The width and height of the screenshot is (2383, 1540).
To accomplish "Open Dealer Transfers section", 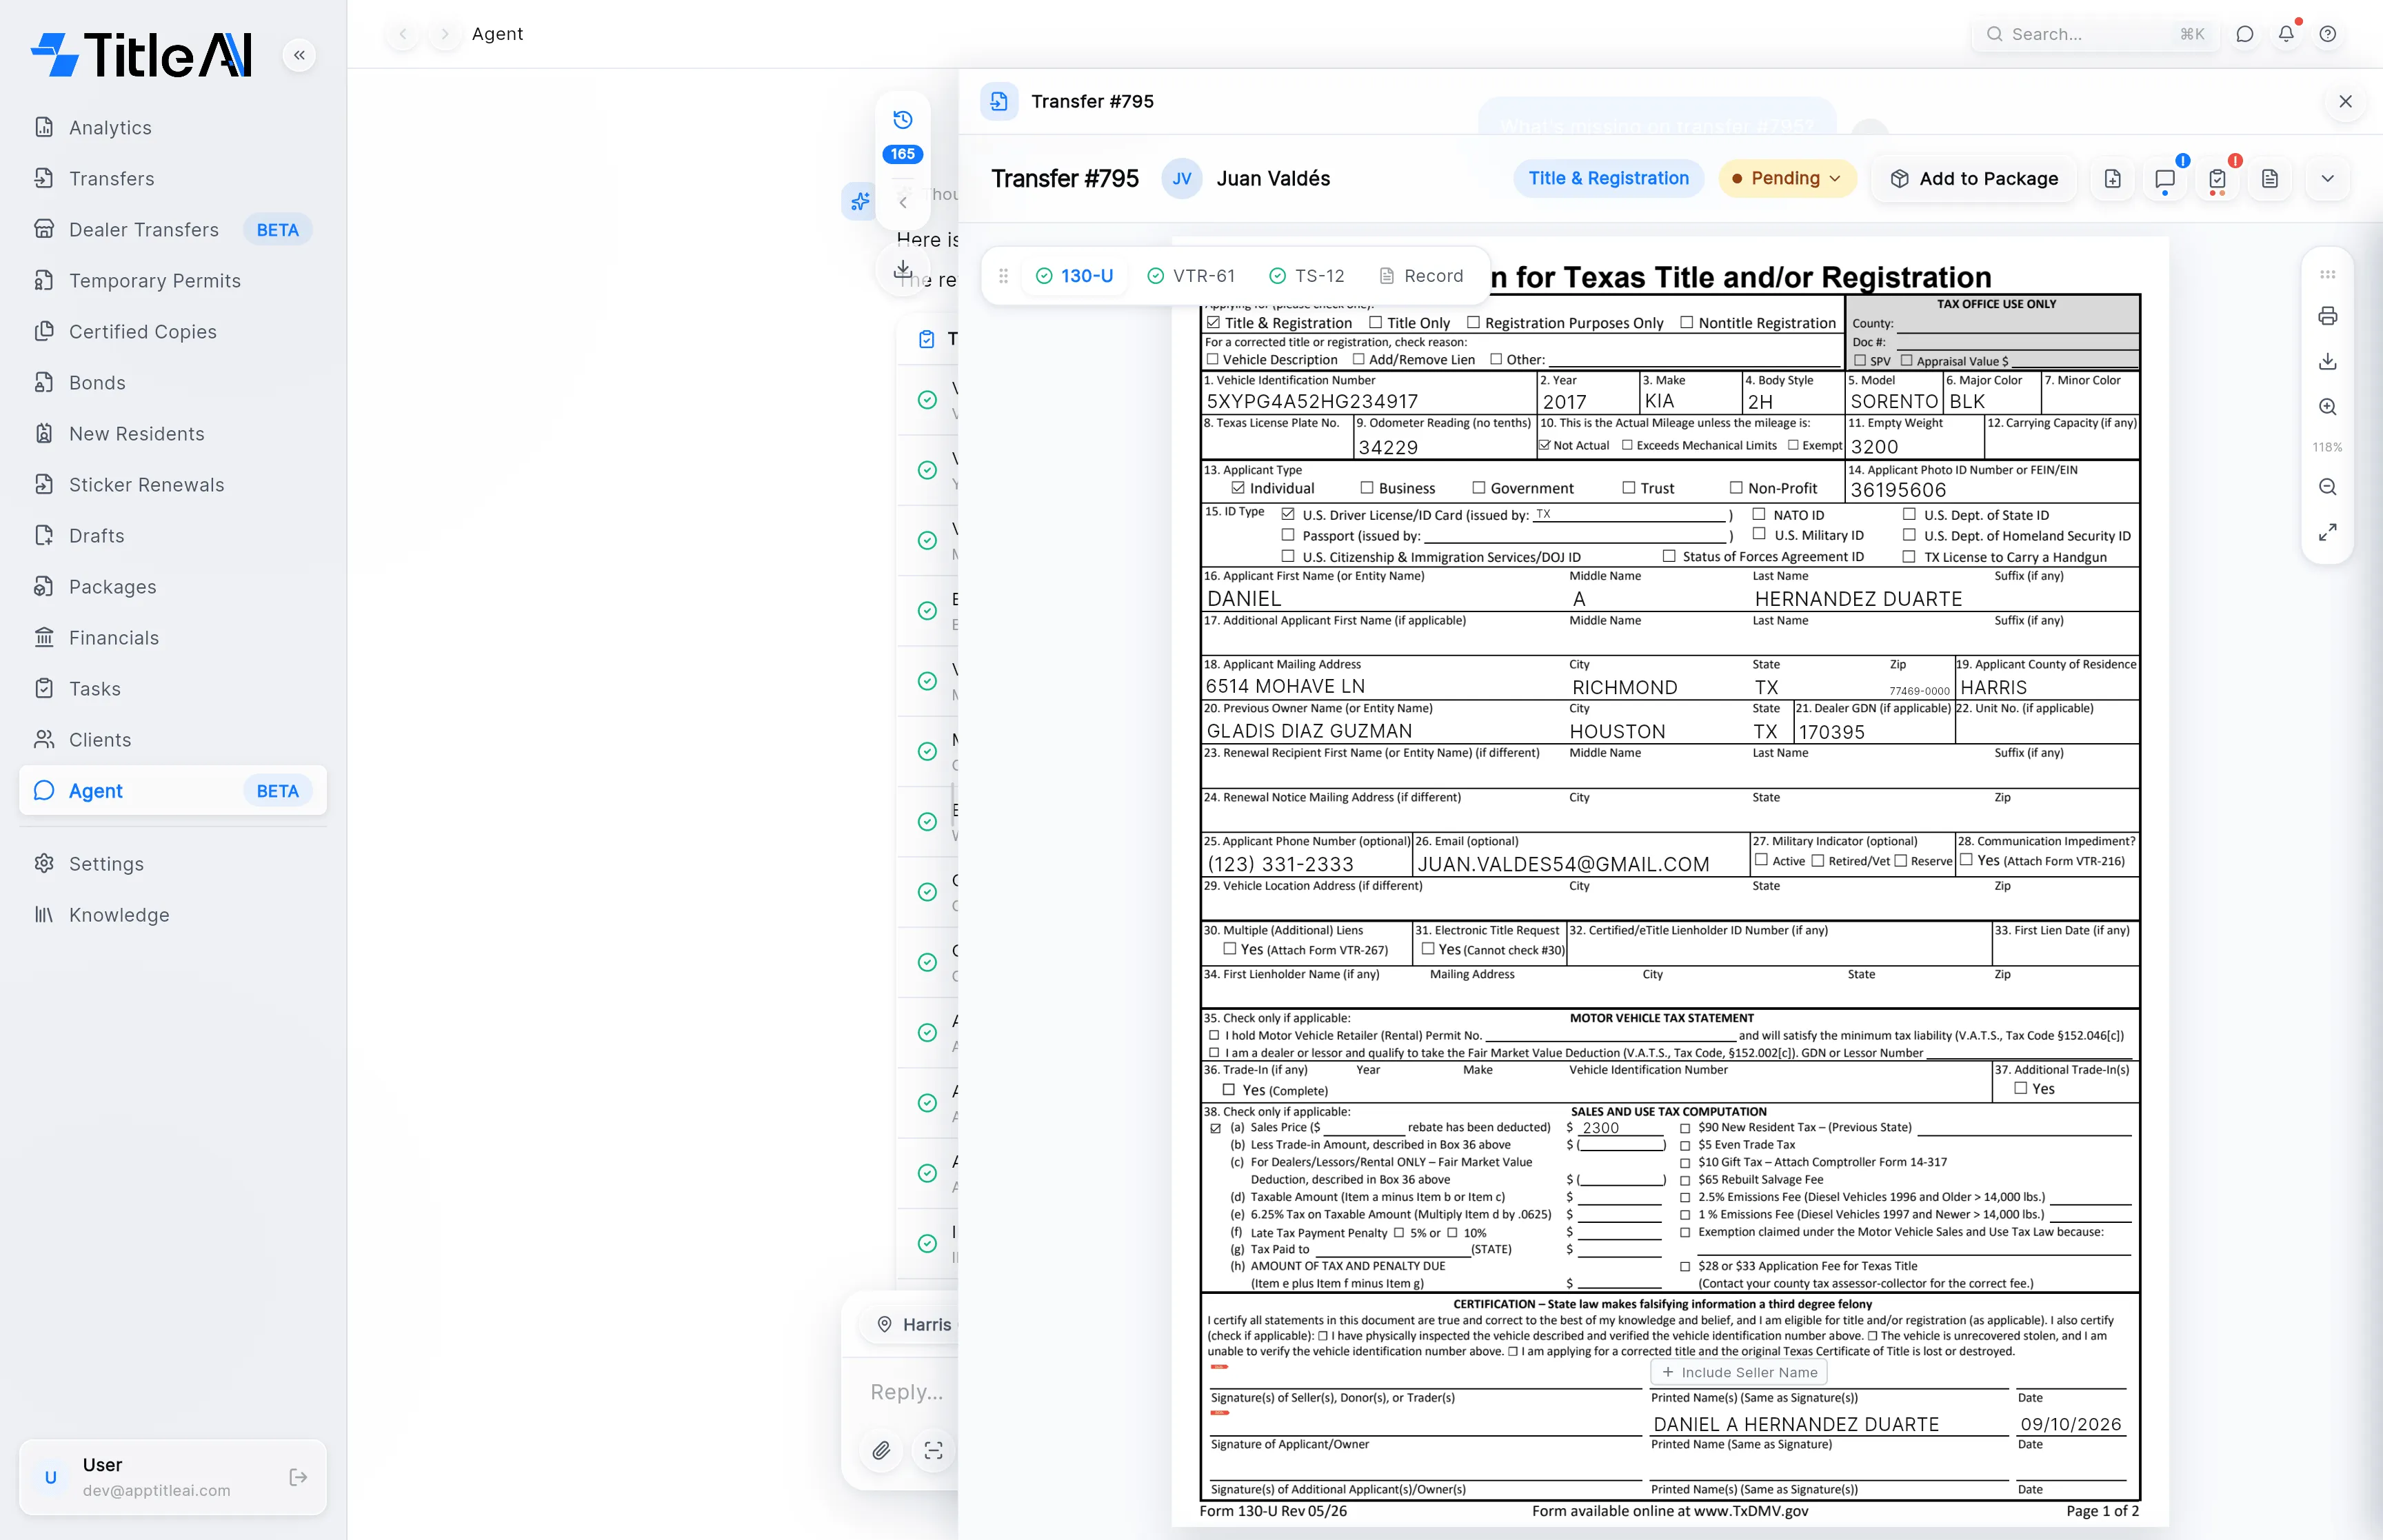I will point(144,229).
